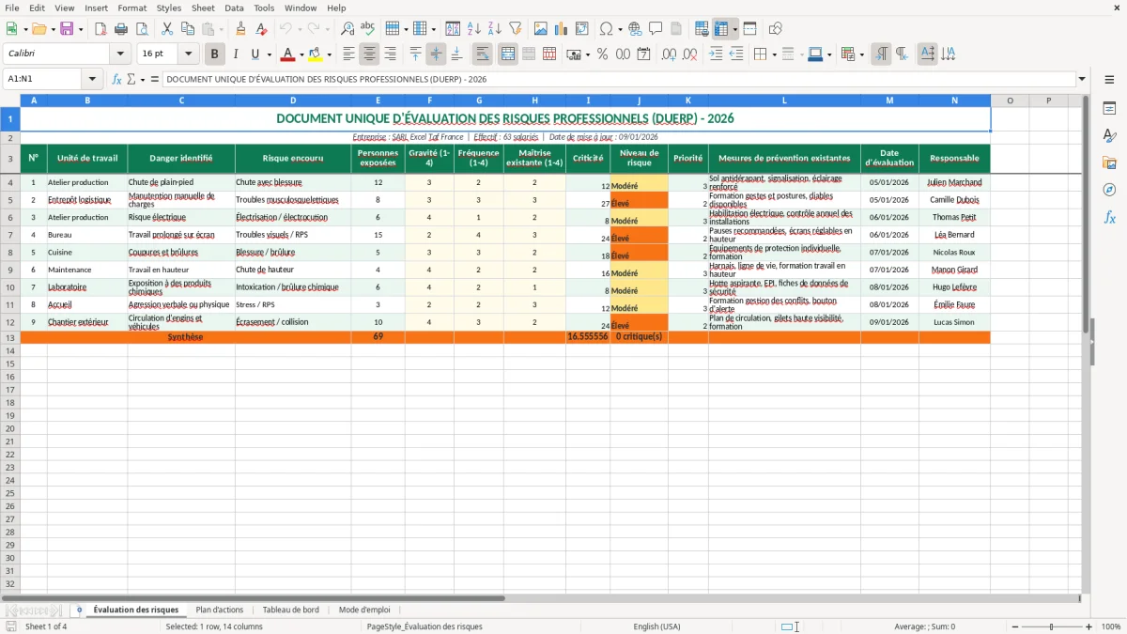Switch to Tableau de bord tab
The height and width of the screenshot is (634, 1127).
290,610
